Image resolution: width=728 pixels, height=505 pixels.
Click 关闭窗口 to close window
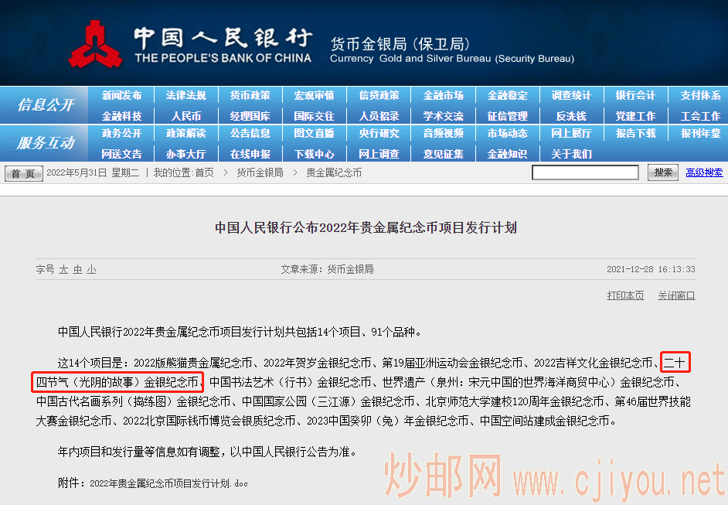coord(676,295)
